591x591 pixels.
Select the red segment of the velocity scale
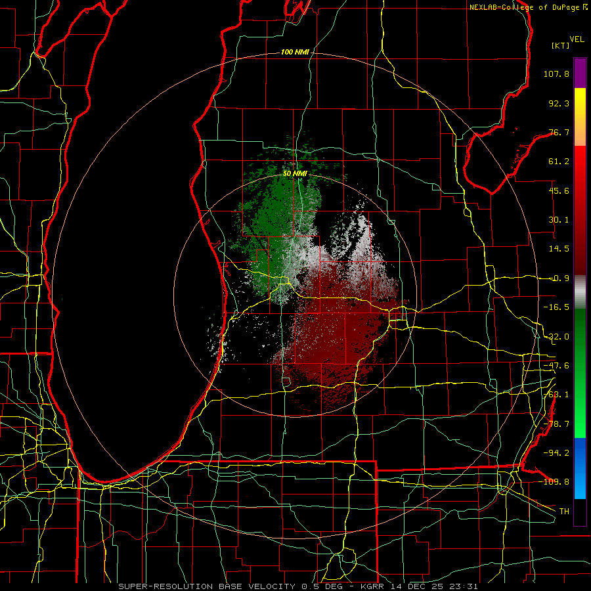(580, 210)
